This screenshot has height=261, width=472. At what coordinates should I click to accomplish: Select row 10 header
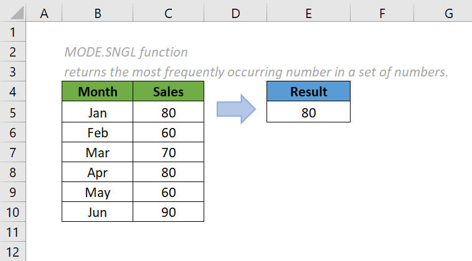tap(14, 212)
